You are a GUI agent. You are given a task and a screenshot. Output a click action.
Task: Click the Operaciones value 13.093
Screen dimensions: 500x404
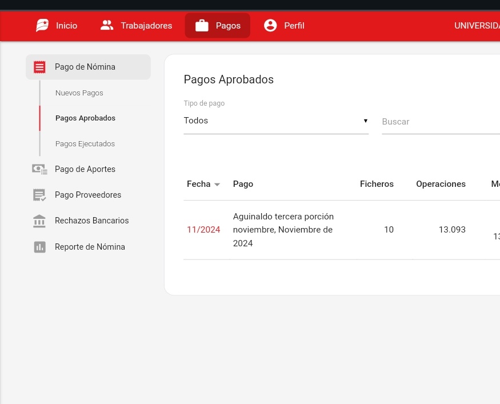point(452,230)
